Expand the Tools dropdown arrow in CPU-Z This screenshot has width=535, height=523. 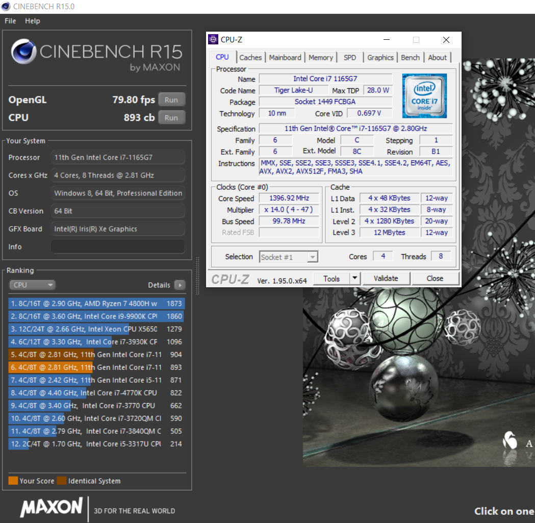click(x=355, y=279)
